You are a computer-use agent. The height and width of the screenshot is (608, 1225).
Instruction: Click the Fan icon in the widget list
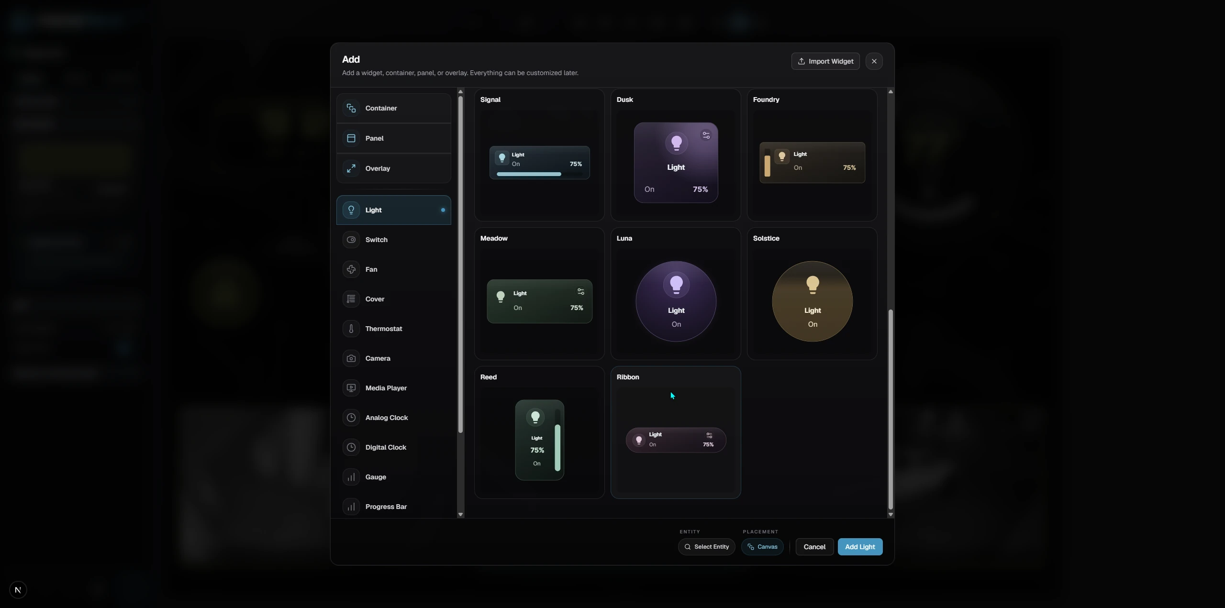[351, 269]
